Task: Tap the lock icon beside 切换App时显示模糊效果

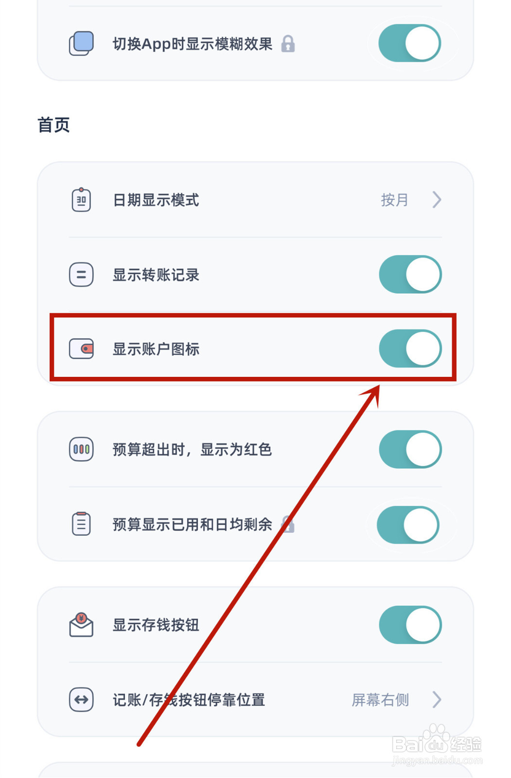Action: coord(288,44)
